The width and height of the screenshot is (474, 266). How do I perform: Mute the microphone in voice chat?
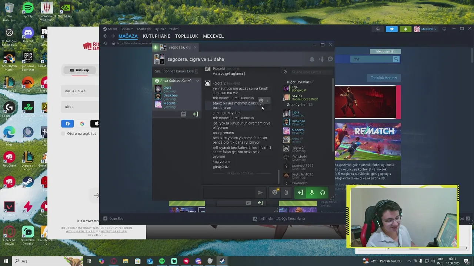tap(311, 192)
